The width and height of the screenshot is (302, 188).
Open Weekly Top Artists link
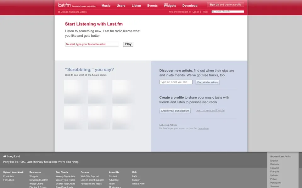[65, 176]
